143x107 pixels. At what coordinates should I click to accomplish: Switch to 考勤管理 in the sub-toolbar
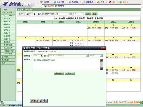pos(59,6)
